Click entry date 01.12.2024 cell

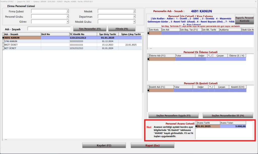[108, 41]
